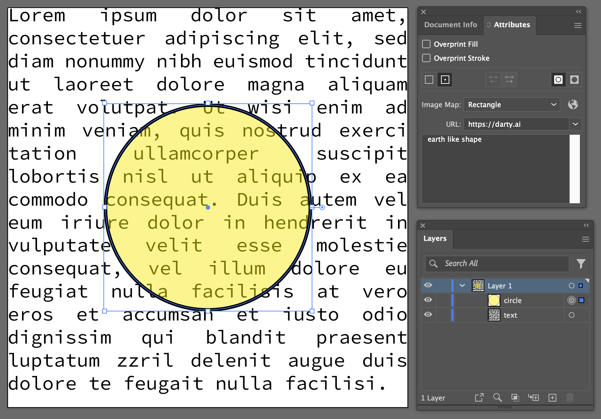
Task: Click the Make/Release Clipping Mask icon
Action: click(515, 398)
